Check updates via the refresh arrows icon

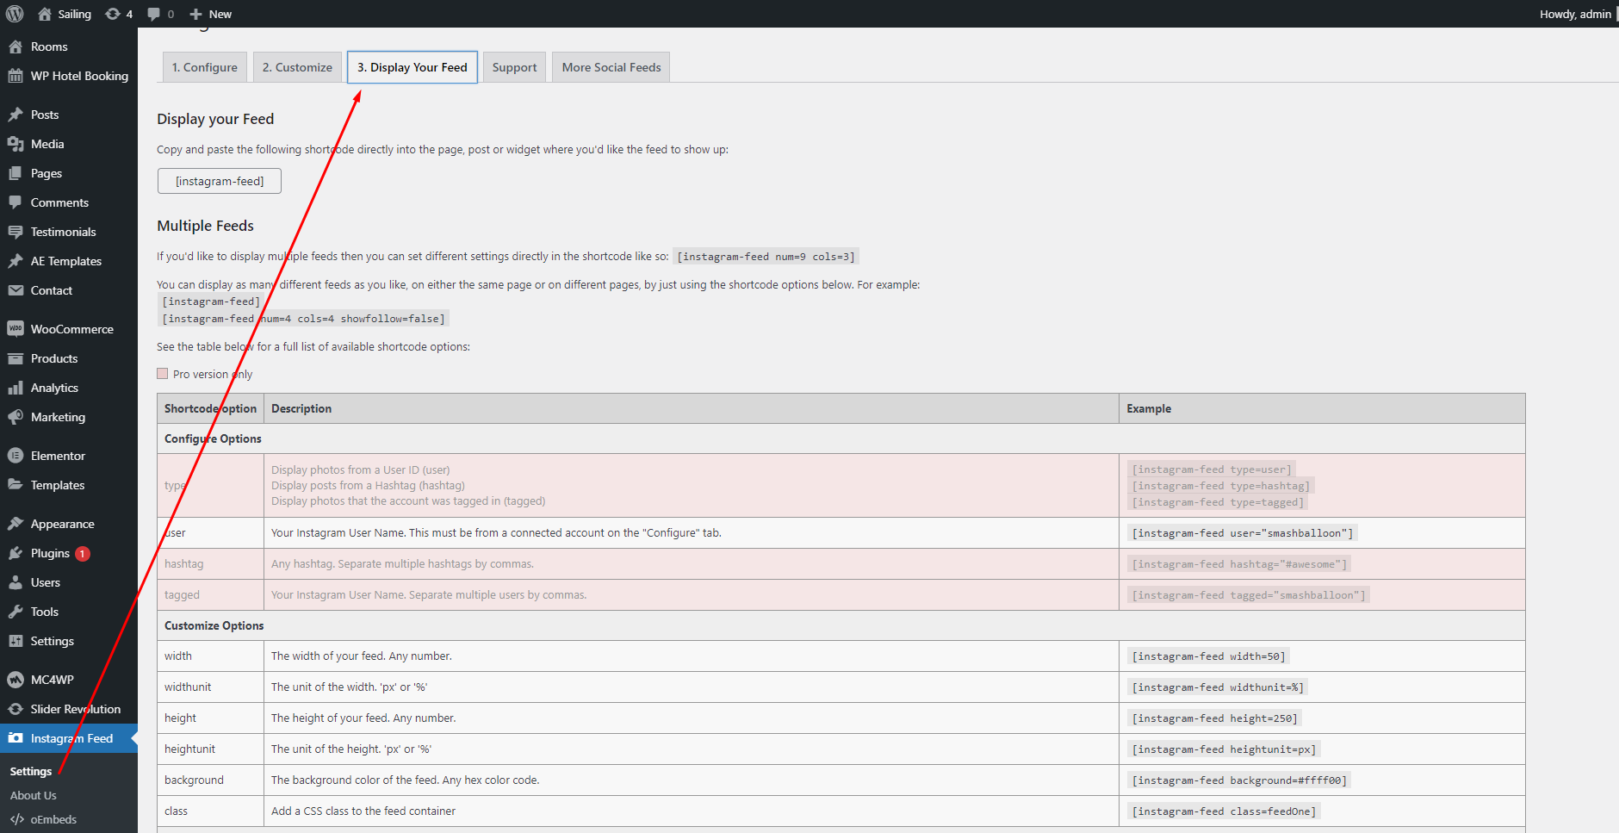click(x=112, y=13)
